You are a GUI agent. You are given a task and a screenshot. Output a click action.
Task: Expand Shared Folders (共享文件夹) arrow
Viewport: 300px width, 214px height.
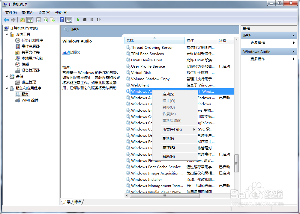tap(12, 52)
